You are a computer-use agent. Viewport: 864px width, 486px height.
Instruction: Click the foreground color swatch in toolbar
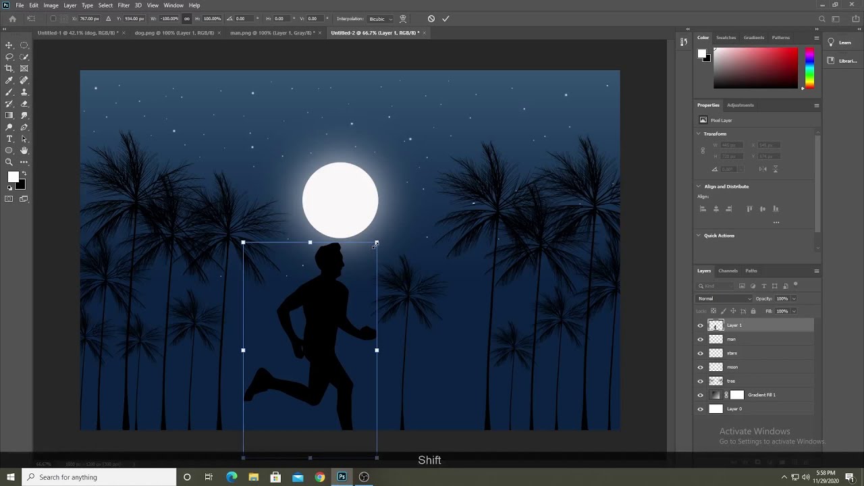point(13,178)
